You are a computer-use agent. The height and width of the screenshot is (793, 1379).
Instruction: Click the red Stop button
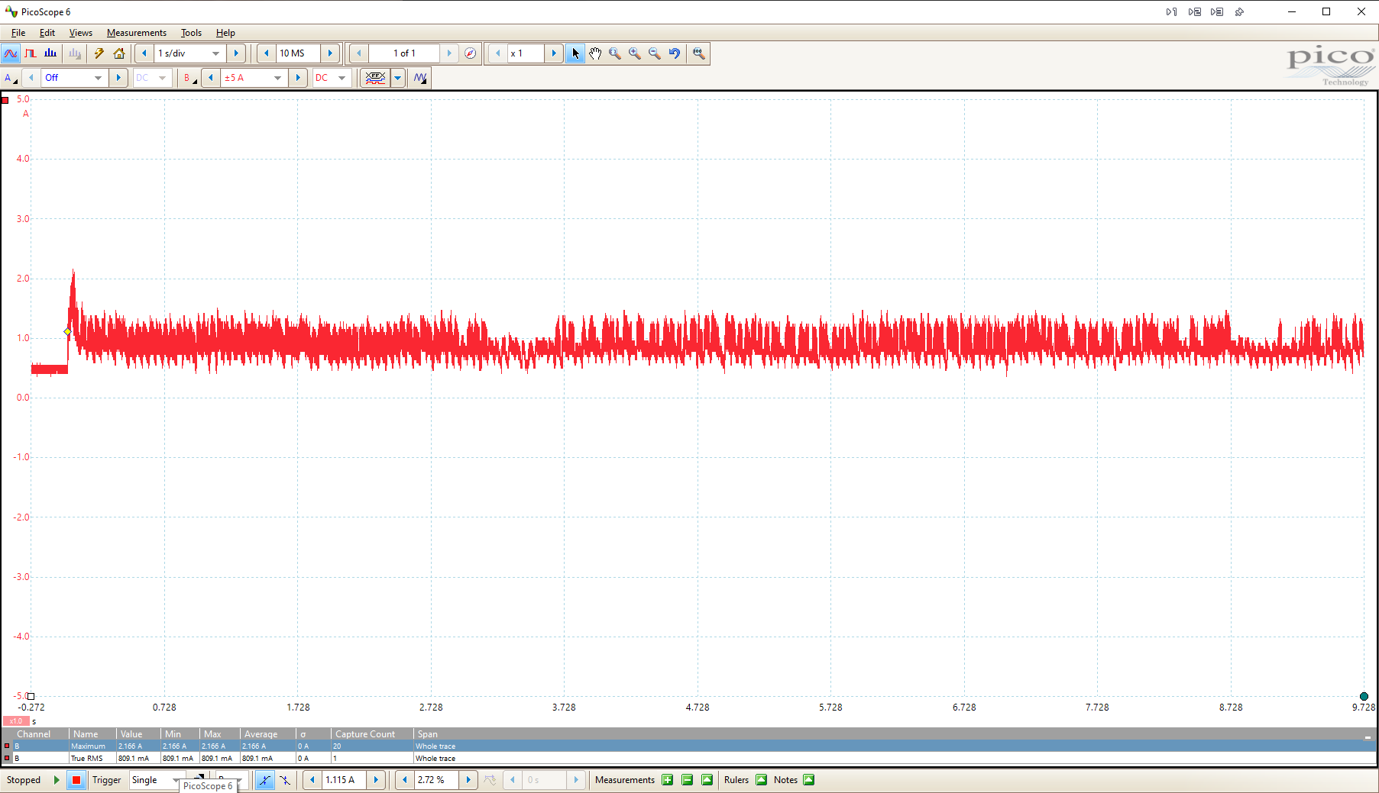tap(76, 780)
